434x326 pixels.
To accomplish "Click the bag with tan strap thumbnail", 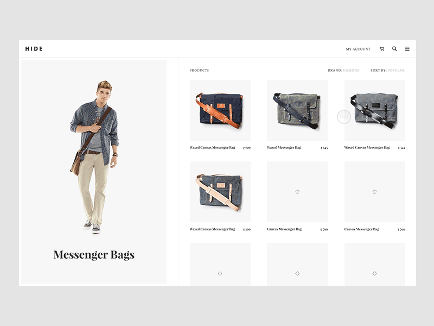I will pyautogui.click(x=220, y=191).
